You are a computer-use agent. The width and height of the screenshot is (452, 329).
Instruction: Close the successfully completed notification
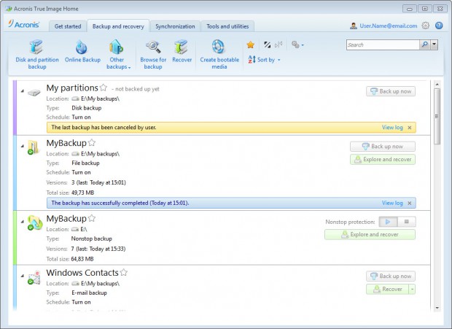409,203
